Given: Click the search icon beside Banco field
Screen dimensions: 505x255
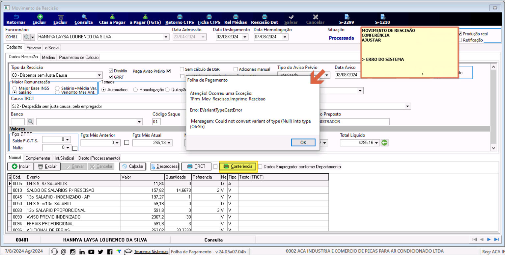Looking at the screenshot, I should pos(30,122).
